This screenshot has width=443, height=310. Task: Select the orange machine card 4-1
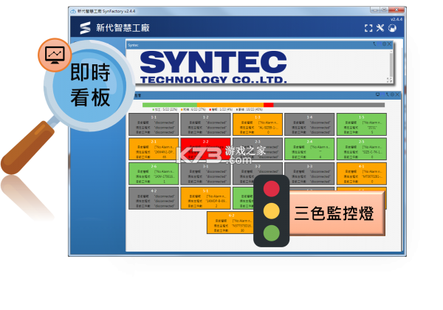[x=362, y=173]
